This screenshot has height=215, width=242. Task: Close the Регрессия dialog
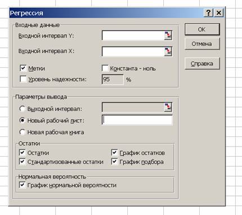pos(219,13)
